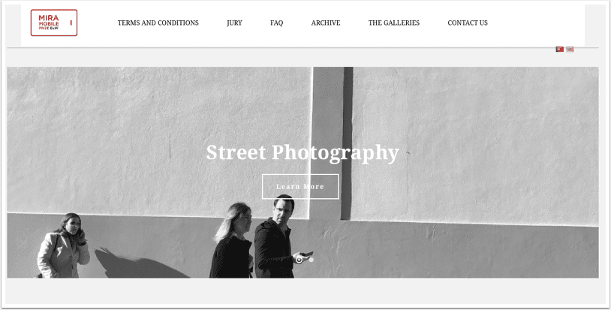Click the Street Photography headline
The width and height of the screenshot is (611, 310).
click(302, 152)
